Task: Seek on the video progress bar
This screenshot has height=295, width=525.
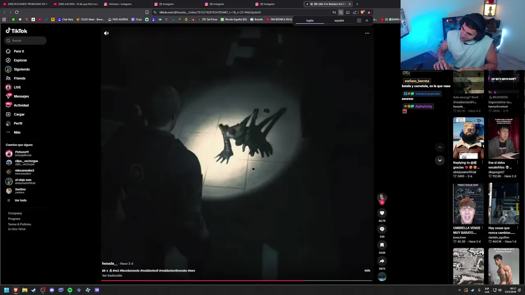Action: point(237,281)
